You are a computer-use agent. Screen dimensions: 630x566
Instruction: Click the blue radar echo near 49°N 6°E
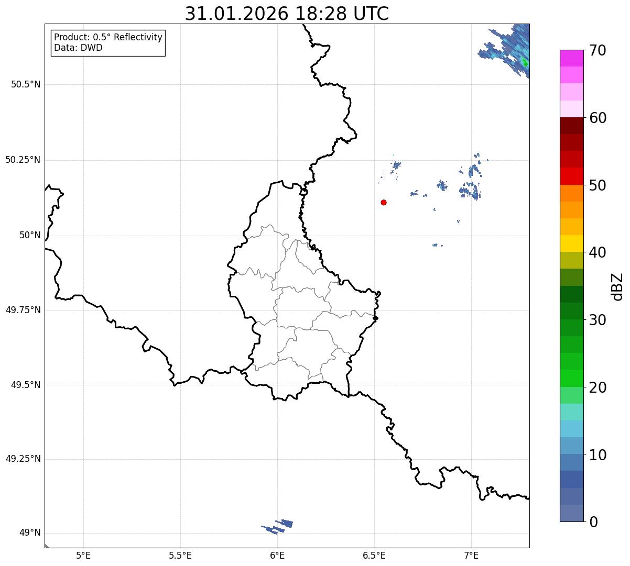pyautogui.click(x=278, y=526)
